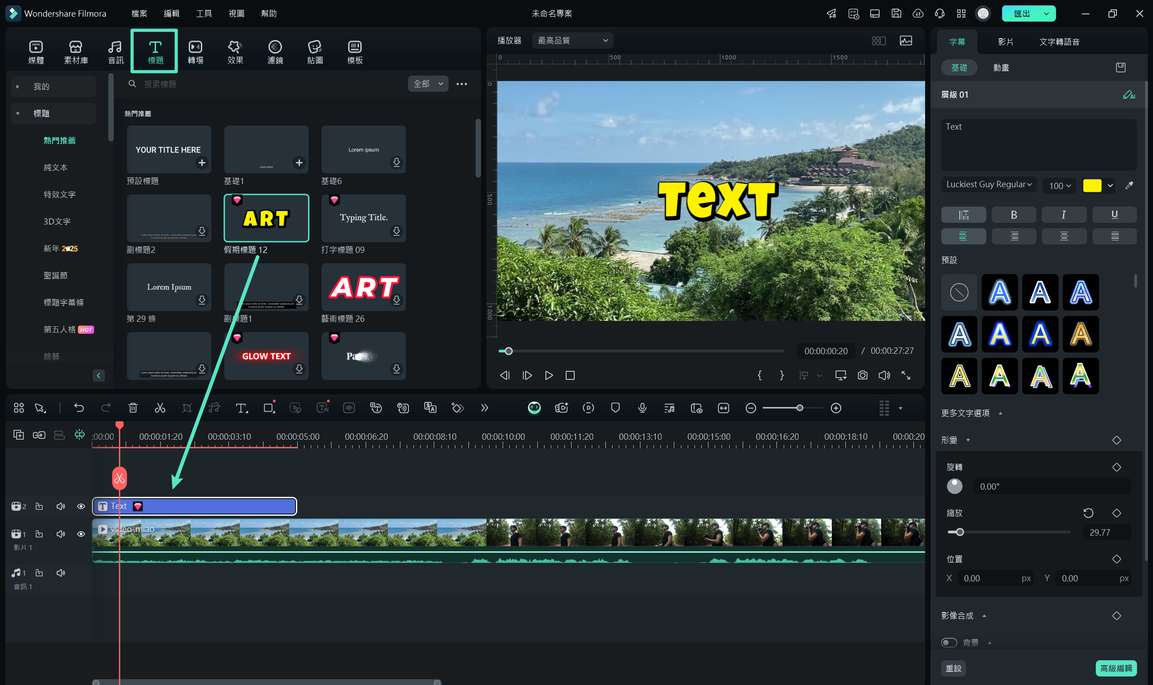Click the zoom out minus icon on timeline
The height and width of the screenshot is (685, 1153).
pyautogui.click(x=751, y=408)
